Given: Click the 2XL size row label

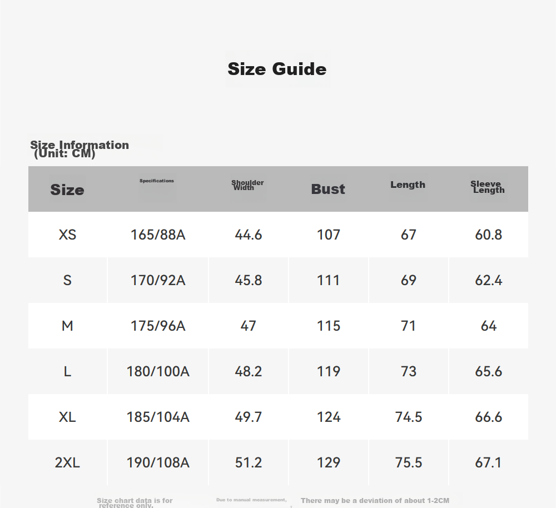Looking at the screenshot, I should [67, 462].
